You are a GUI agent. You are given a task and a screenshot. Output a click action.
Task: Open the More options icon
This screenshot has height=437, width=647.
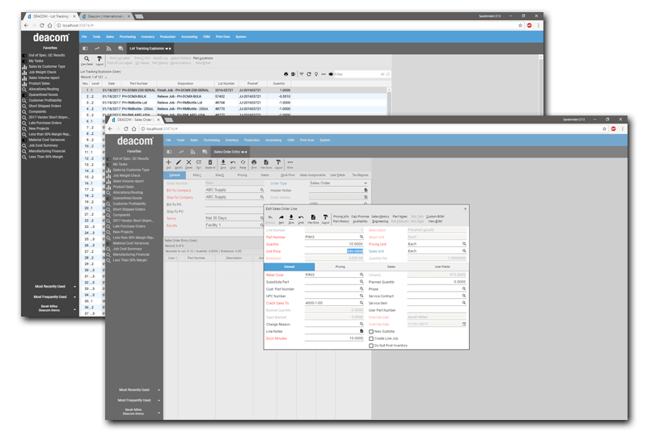coord(290,162)
